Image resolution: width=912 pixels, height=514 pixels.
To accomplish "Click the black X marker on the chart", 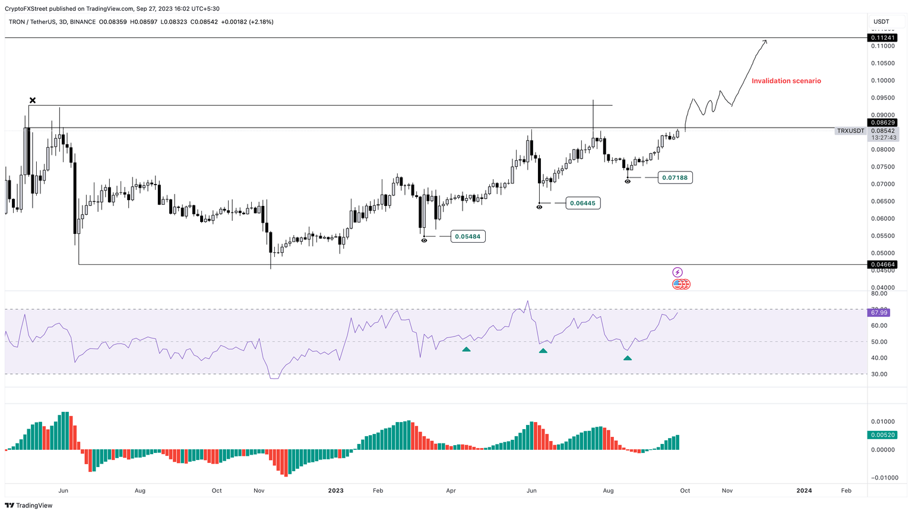I will click(x=33, y=100).
